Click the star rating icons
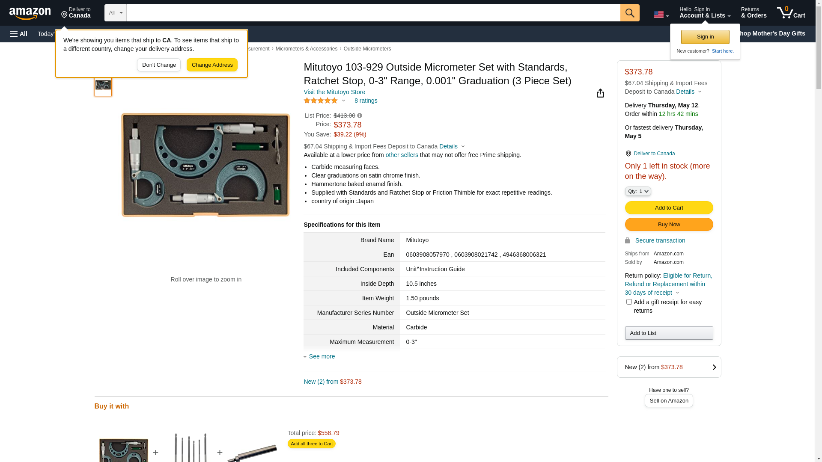 coord(321,101)
